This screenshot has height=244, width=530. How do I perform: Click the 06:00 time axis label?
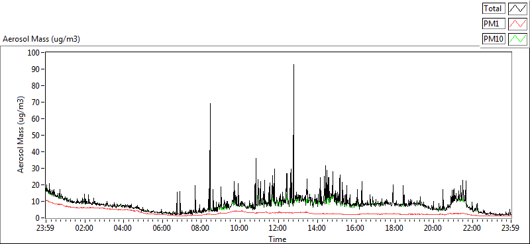click(162, 227)
